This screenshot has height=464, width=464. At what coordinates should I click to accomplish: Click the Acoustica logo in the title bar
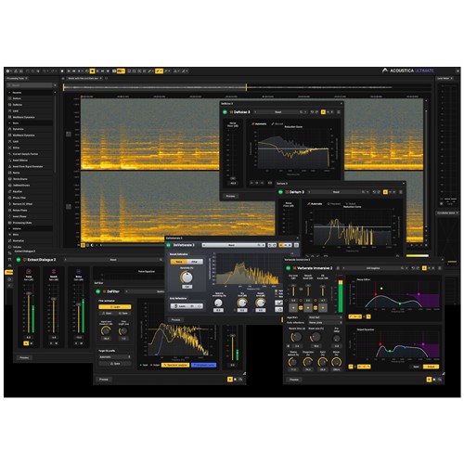(x=385, y=71)
